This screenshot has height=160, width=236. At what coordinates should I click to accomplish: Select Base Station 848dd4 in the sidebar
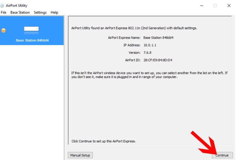[x=32, y=31]
